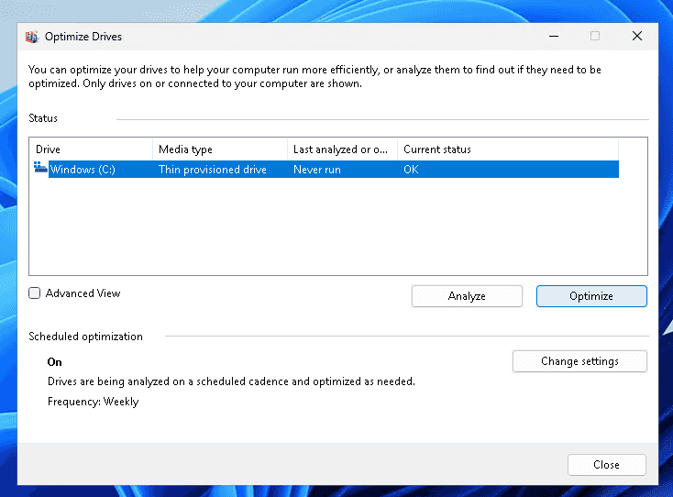Click the Advanced View label text
Image resolution: width=673 pixels, height=497 pixels.
click(83, 293)
